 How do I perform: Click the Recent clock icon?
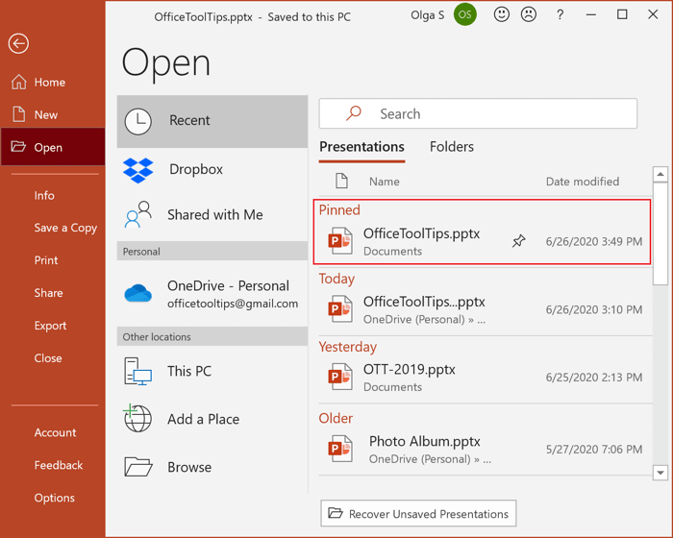[137, 121]
